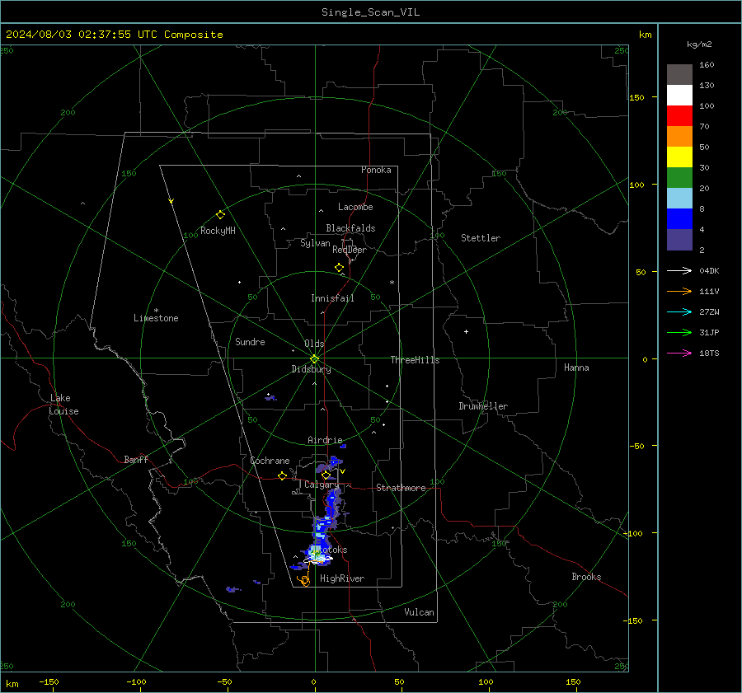Click the ThreeHills town label
Image resolution: width=742 pixels, height=693 pixels.
coord(415,360)
